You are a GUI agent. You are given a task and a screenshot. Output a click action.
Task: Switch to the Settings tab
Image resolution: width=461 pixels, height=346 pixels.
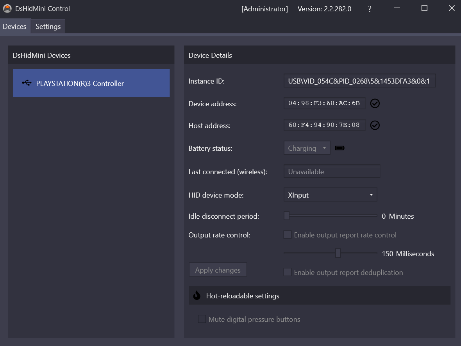[48, 26]
